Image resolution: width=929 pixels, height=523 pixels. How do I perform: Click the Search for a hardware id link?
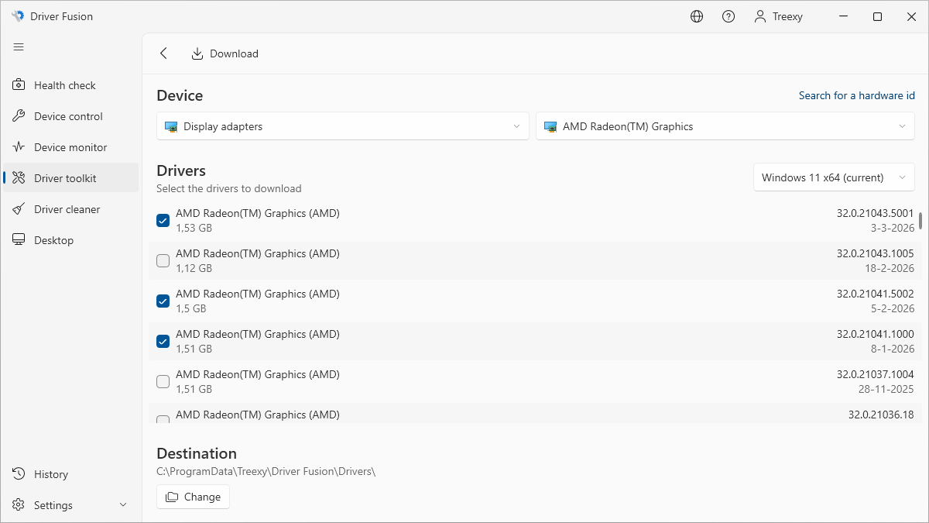pyautogui.click(x=856, y=95)
